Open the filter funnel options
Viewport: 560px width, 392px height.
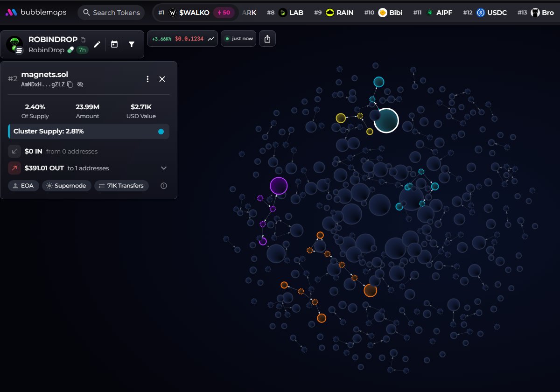[x=132, y=44]
